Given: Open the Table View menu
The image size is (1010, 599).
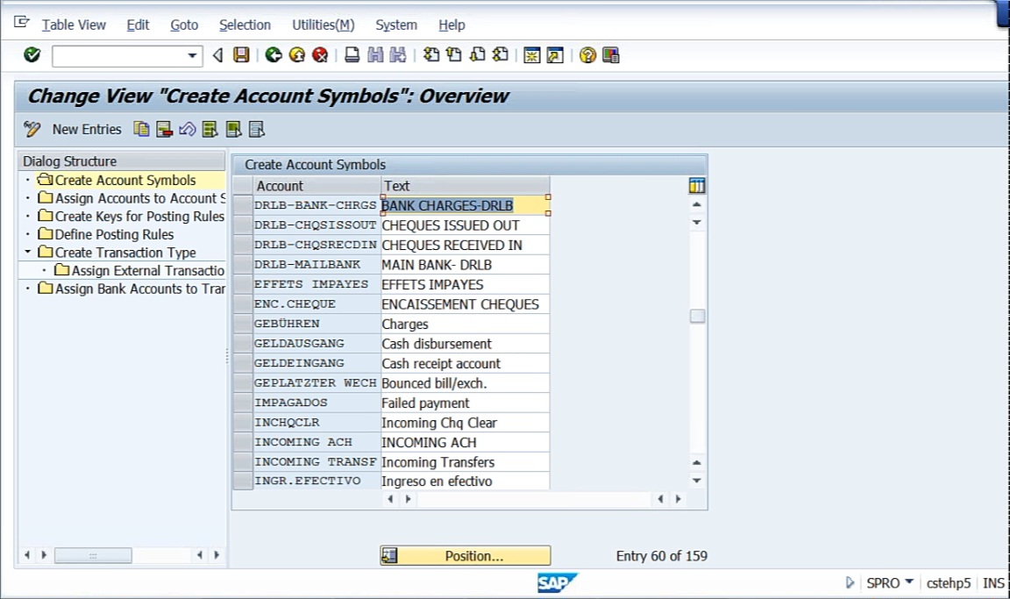Looking at the screenshot, I should point(74,25).
